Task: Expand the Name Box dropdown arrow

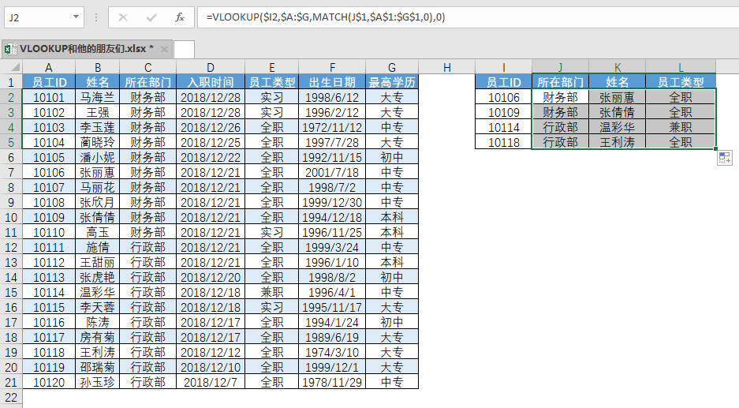Action: click(x=76, y=17)
